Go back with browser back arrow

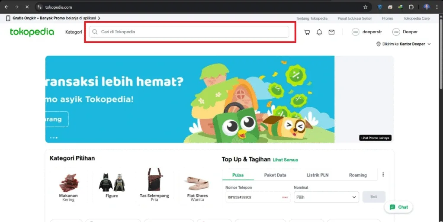point(6,7)
